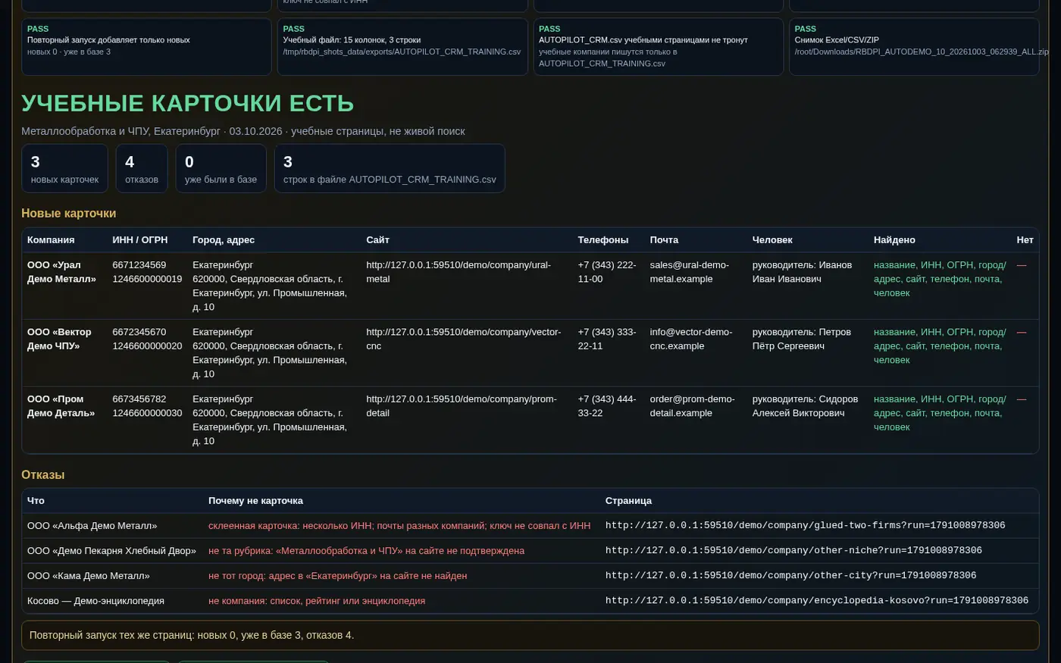1061x663 pixels.
Task: Click the phone number +7 (343) 222-11-00
Action: pos(606,272)
